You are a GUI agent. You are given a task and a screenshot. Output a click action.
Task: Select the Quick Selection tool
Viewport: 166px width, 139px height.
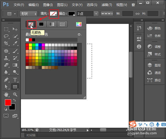pyautogui.click(x=15, y=36)
